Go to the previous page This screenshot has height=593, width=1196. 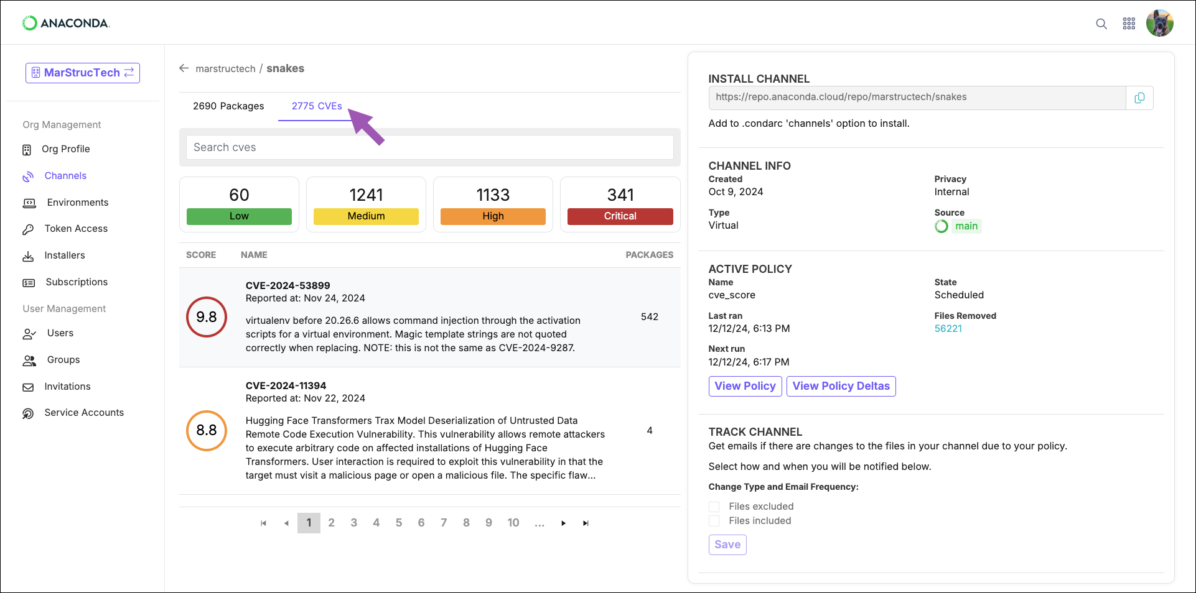286,523
